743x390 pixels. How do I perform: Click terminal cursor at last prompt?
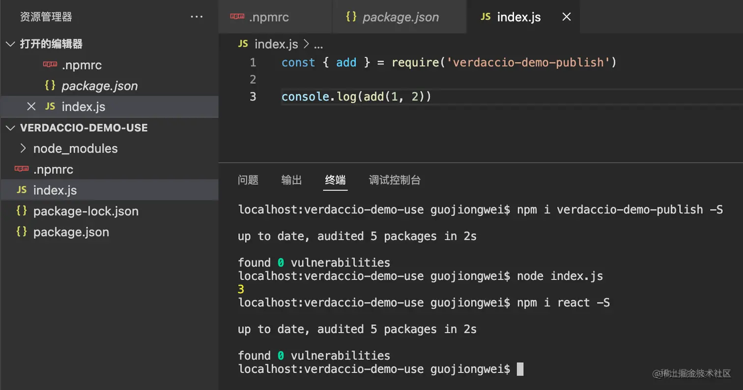520,369
